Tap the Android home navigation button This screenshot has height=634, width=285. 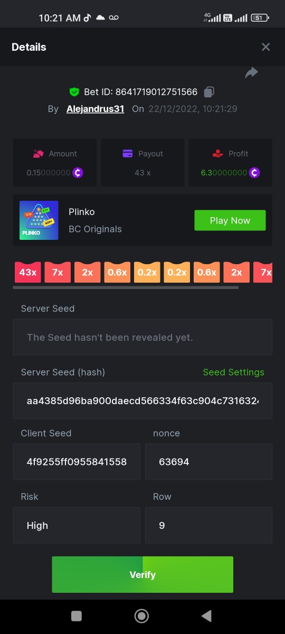point(141,616)
